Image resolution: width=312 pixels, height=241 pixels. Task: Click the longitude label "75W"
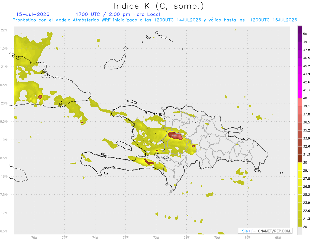coord(65,237)
